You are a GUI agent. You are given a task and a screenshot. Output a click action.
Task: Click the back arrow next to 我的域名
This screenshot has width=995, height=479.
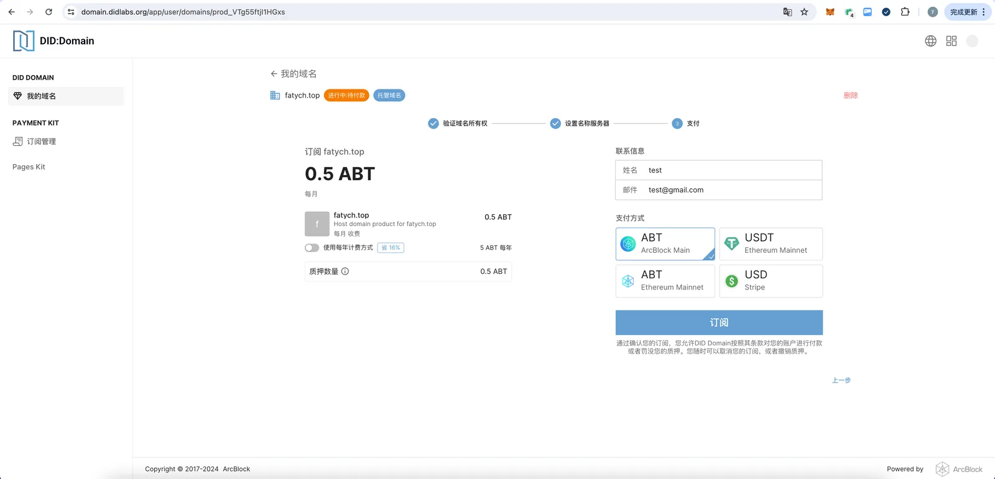click(x=274, y=74)
